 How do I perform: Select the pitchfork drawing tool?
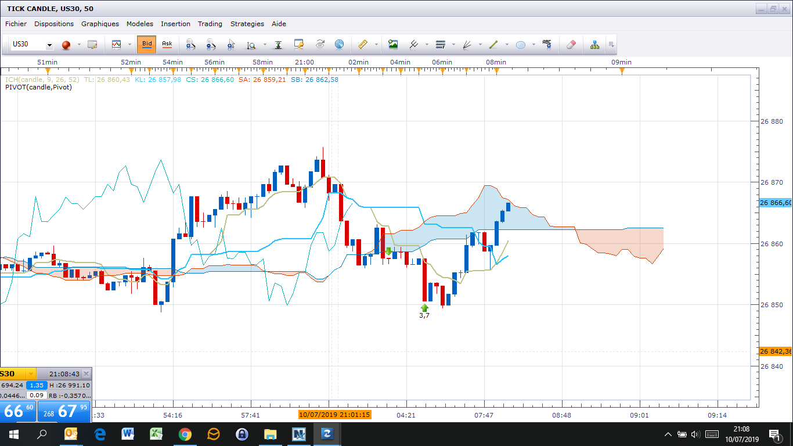[x=414, y=45]
